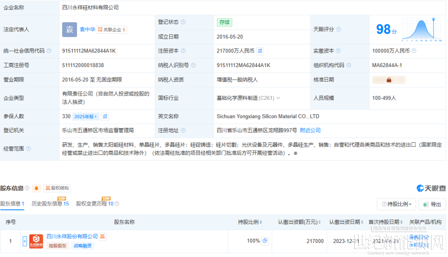
Task: Select the 股东信息 1 tab
Action: (12, 204)
